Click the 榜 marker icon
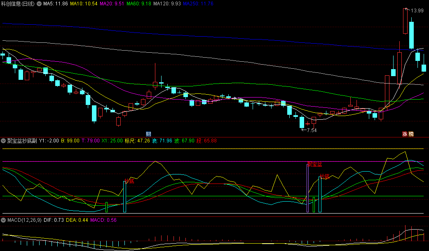 (x=411, y=134)
